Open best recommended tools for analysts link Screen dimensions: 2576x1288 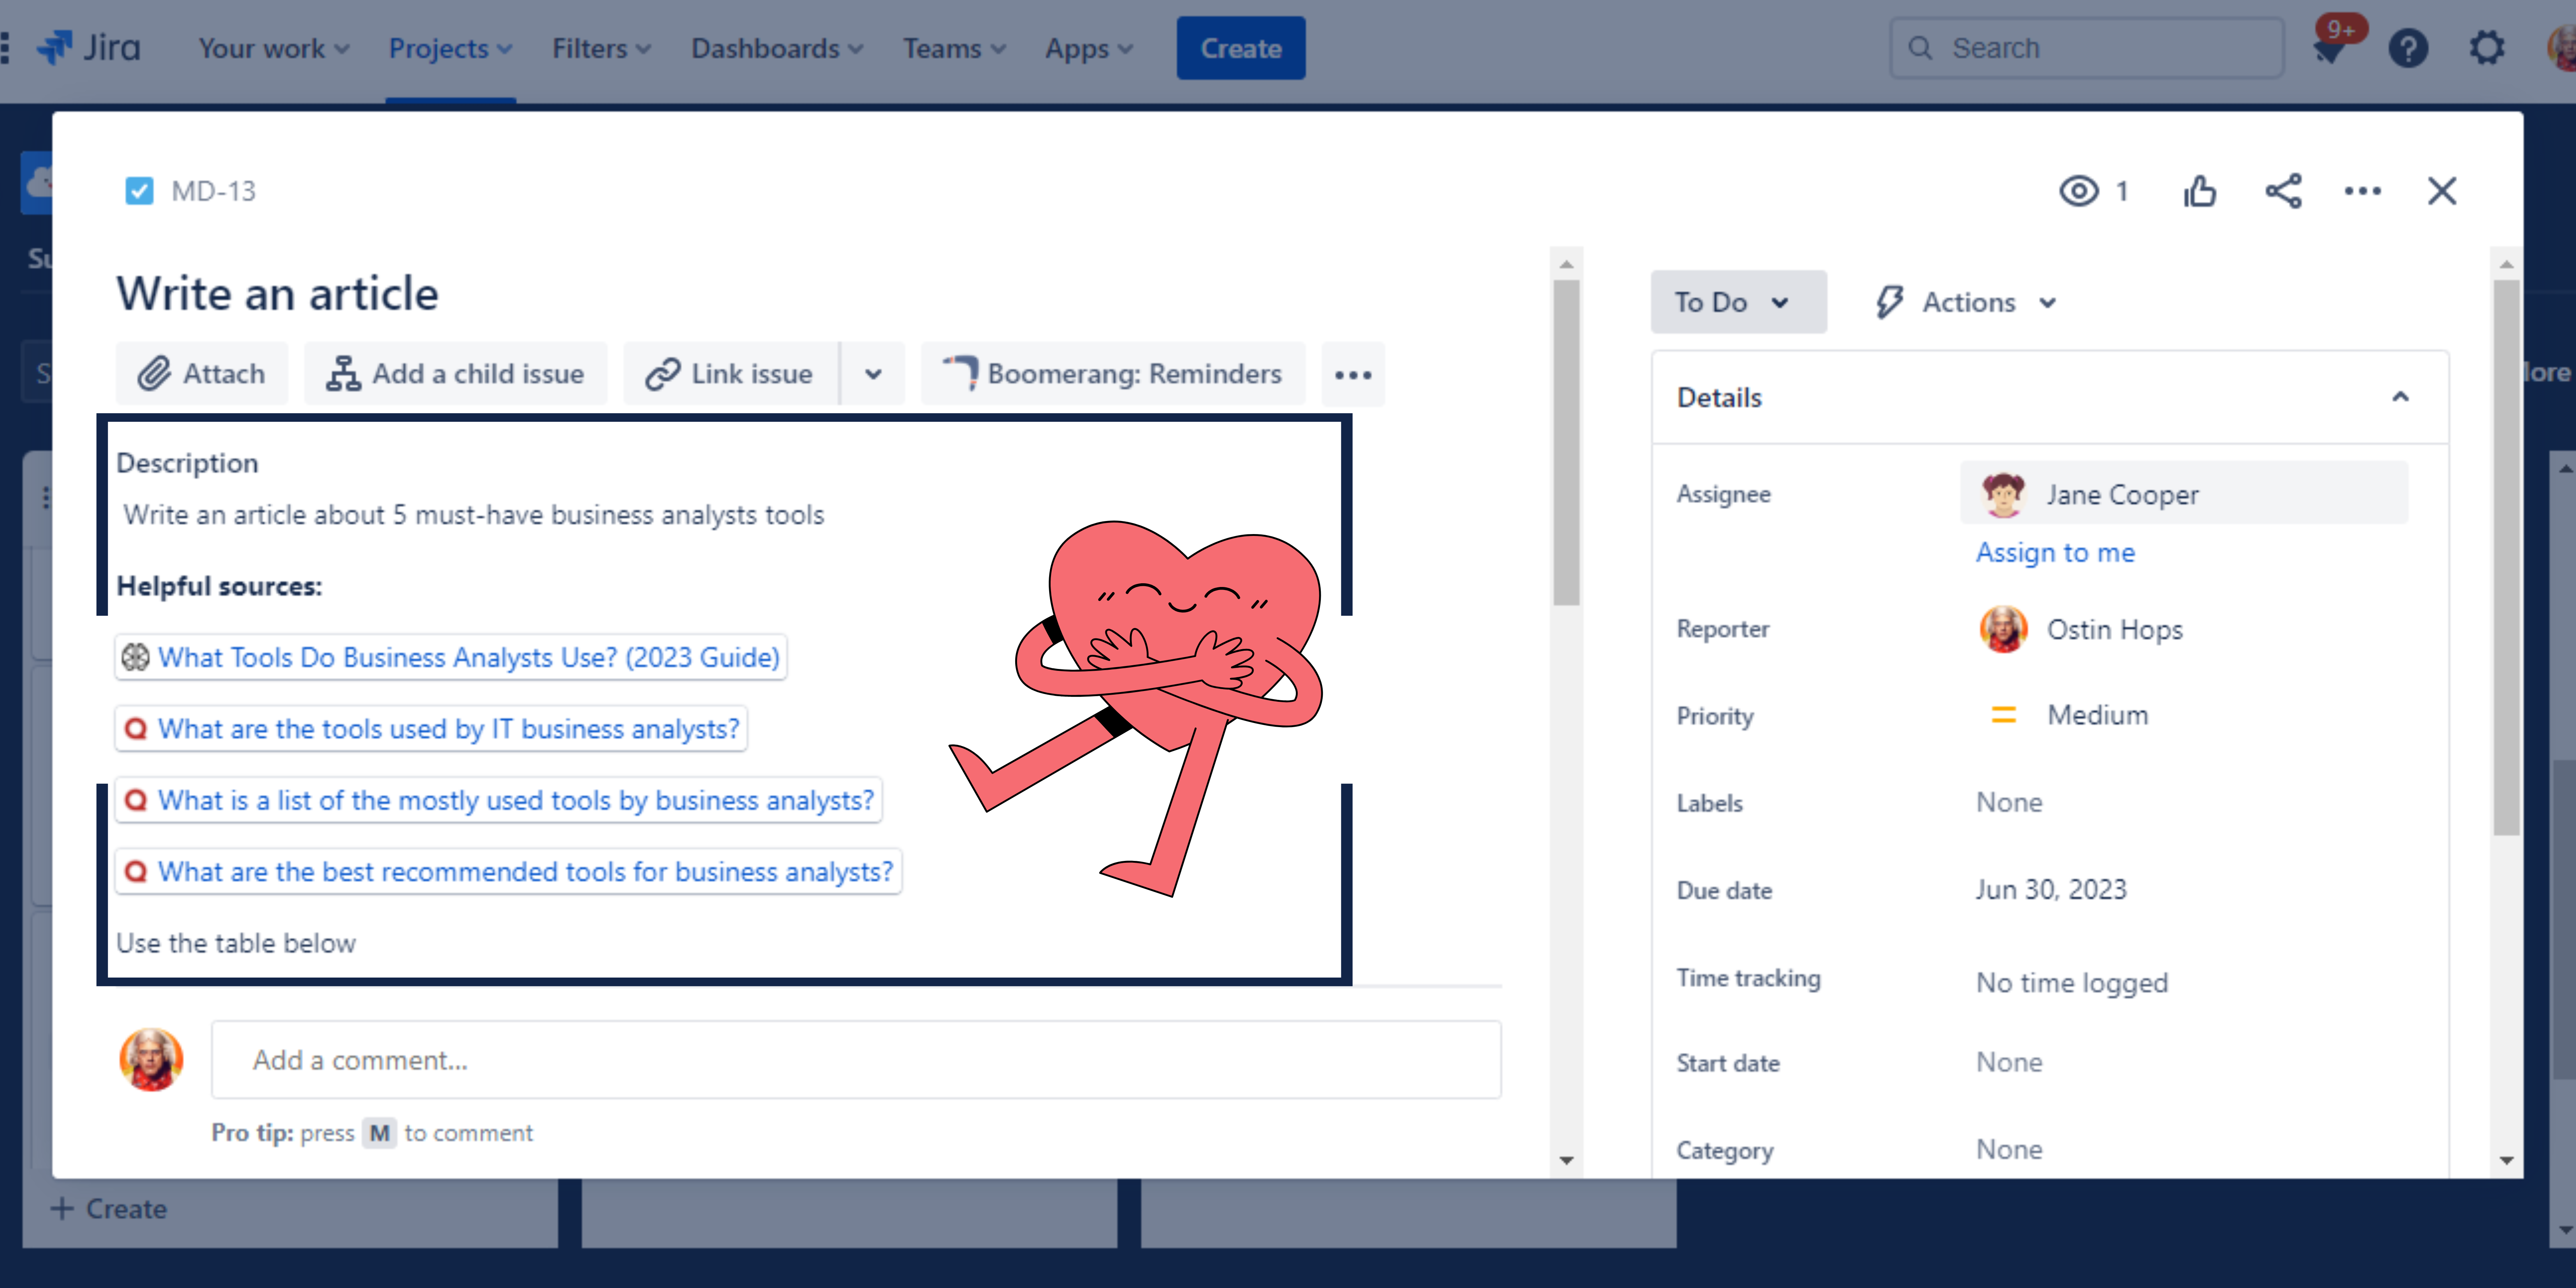[508, 872]
